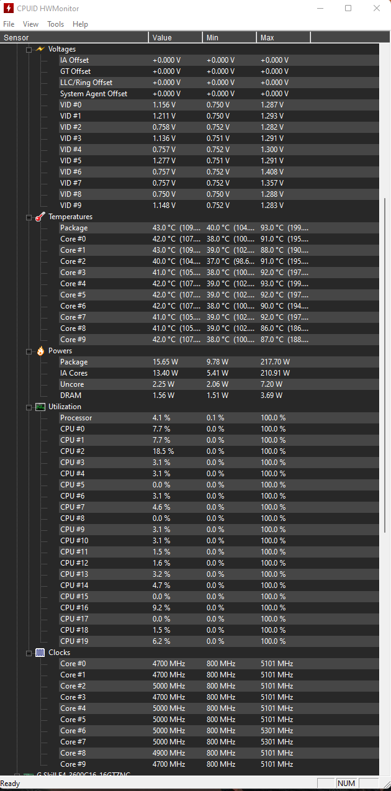The width and height of the screenshot is (391, 791).
Task: Open the View menu
Action: (x=30, y=24)
